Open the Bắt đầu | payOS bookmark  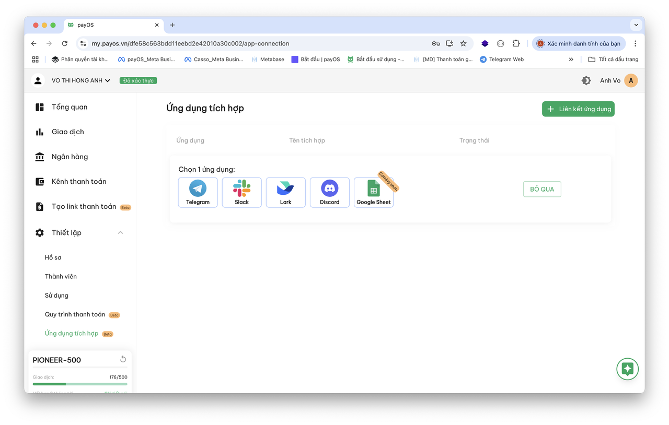coord(316,60)
